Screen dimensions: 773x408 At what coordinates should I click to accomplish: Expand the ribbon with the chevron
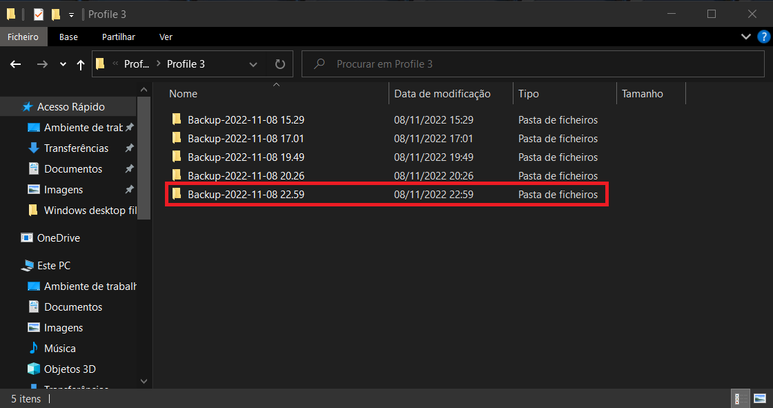pyautogui.click(x=745, y=37)
